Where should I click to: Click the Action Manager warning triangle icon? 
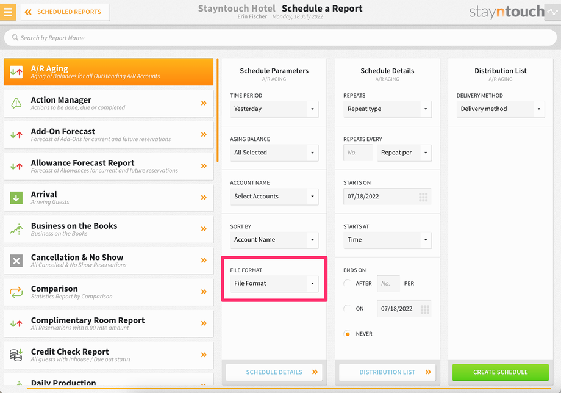[16, 103]
